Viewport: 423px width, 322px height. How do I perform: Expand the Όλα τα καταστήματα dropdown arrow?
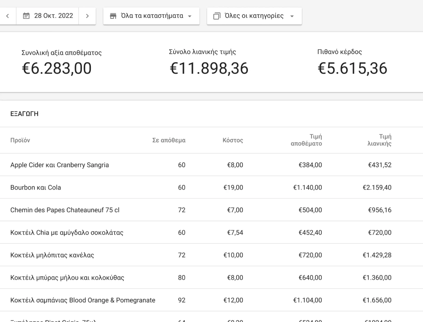[x=190, y=16]
